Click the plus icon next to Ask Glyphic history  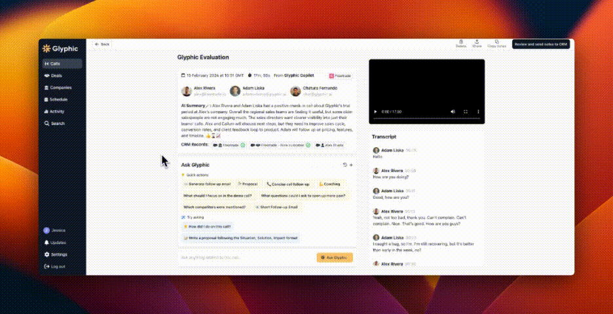(351, 165)
